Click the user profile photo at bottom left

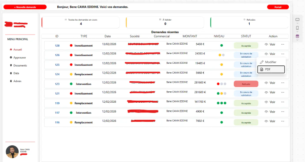coord(12,151)
